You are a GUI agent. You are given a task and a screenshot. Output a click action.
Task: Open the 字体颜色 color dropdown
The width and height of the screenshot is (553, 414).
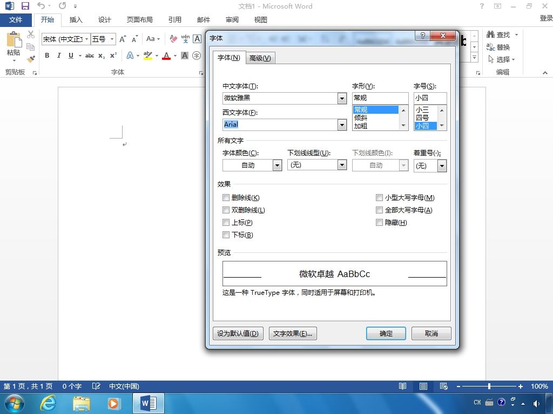(277, 165)
